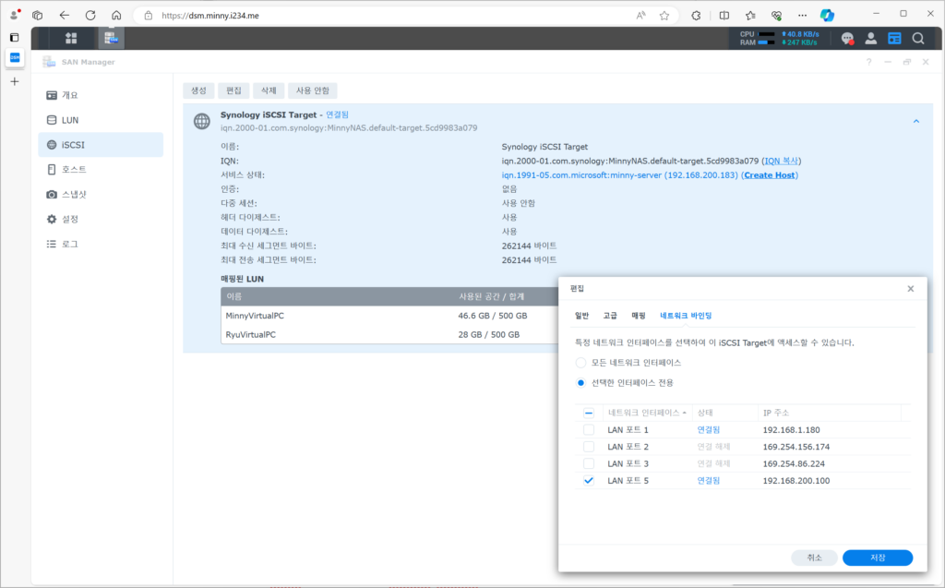The width and height of the screenshot is (945, 588).
Task: Click the globe icon of Synology iSCSI Target
Action: (x=202, y=121)
